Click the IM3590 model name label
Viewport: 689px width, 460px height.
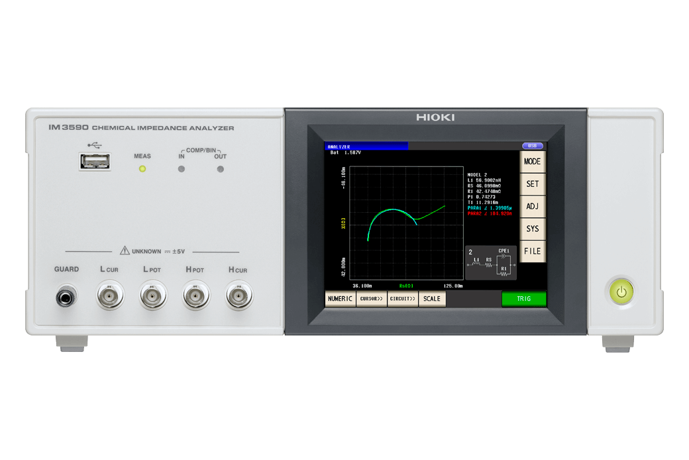click(x=68, y=127)
